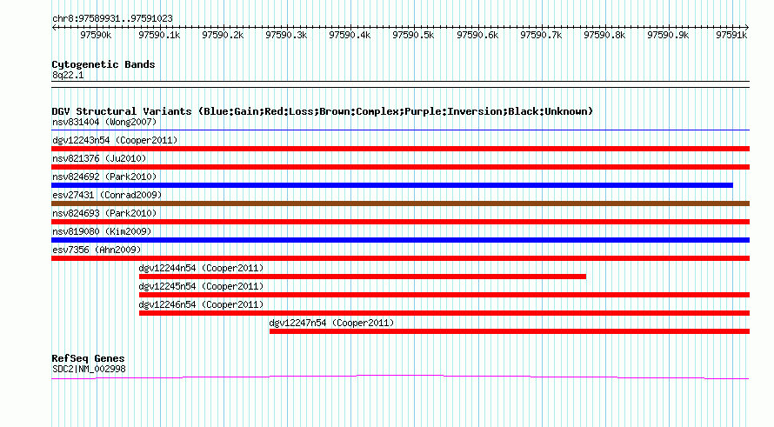Open variant label esv7356 (Ahn2009)

pos(97,250)
